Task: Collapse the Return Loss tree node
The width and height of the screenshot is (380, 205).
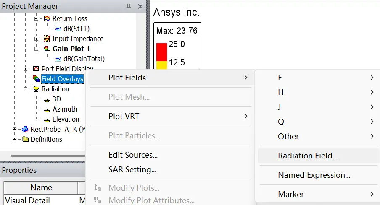Action: click(36, 18)
